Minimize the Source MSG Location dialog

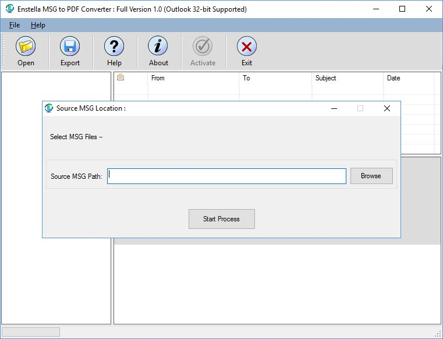pyautogui.click(x=334, y=108)
